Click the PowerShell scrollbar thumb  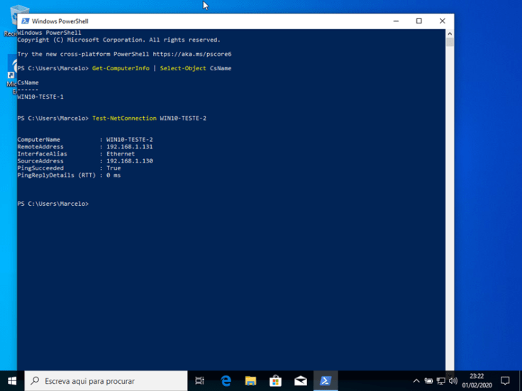[x=450, y=43]
